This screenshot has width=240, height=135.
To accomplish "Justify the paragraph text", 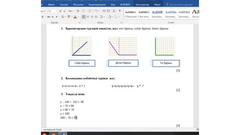I will (x=96, y=16).
